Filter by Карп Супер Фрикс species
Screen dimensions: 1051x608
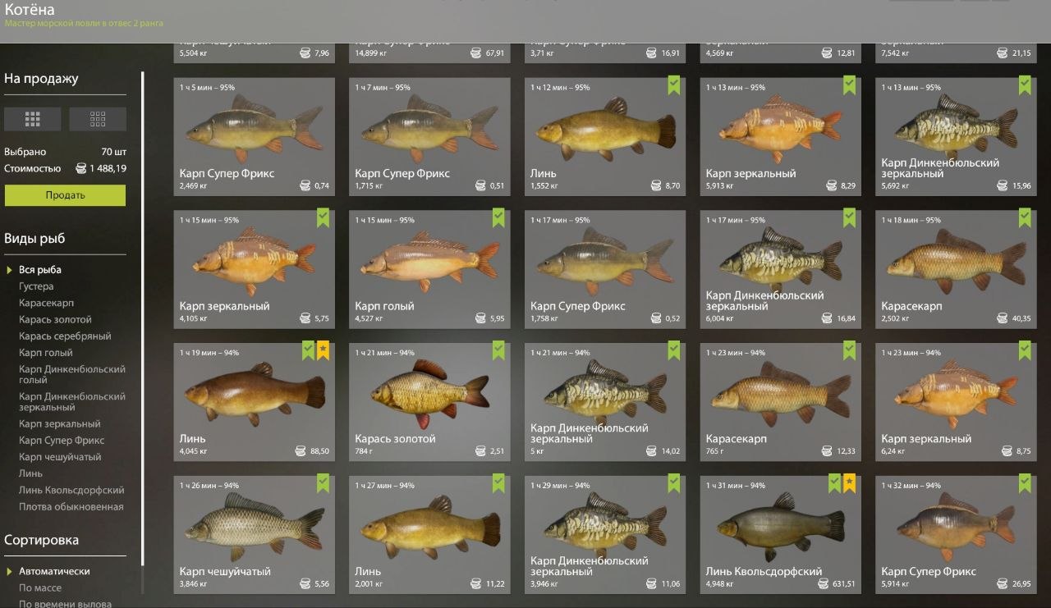coord(62,441)
